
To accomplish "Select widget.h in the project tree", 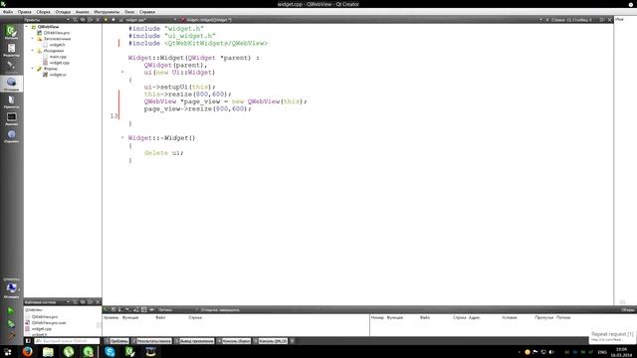I will [58, 45].
